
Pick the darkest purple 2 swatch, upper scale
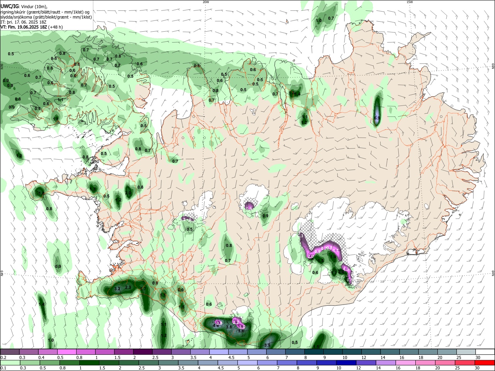point(143,352)
